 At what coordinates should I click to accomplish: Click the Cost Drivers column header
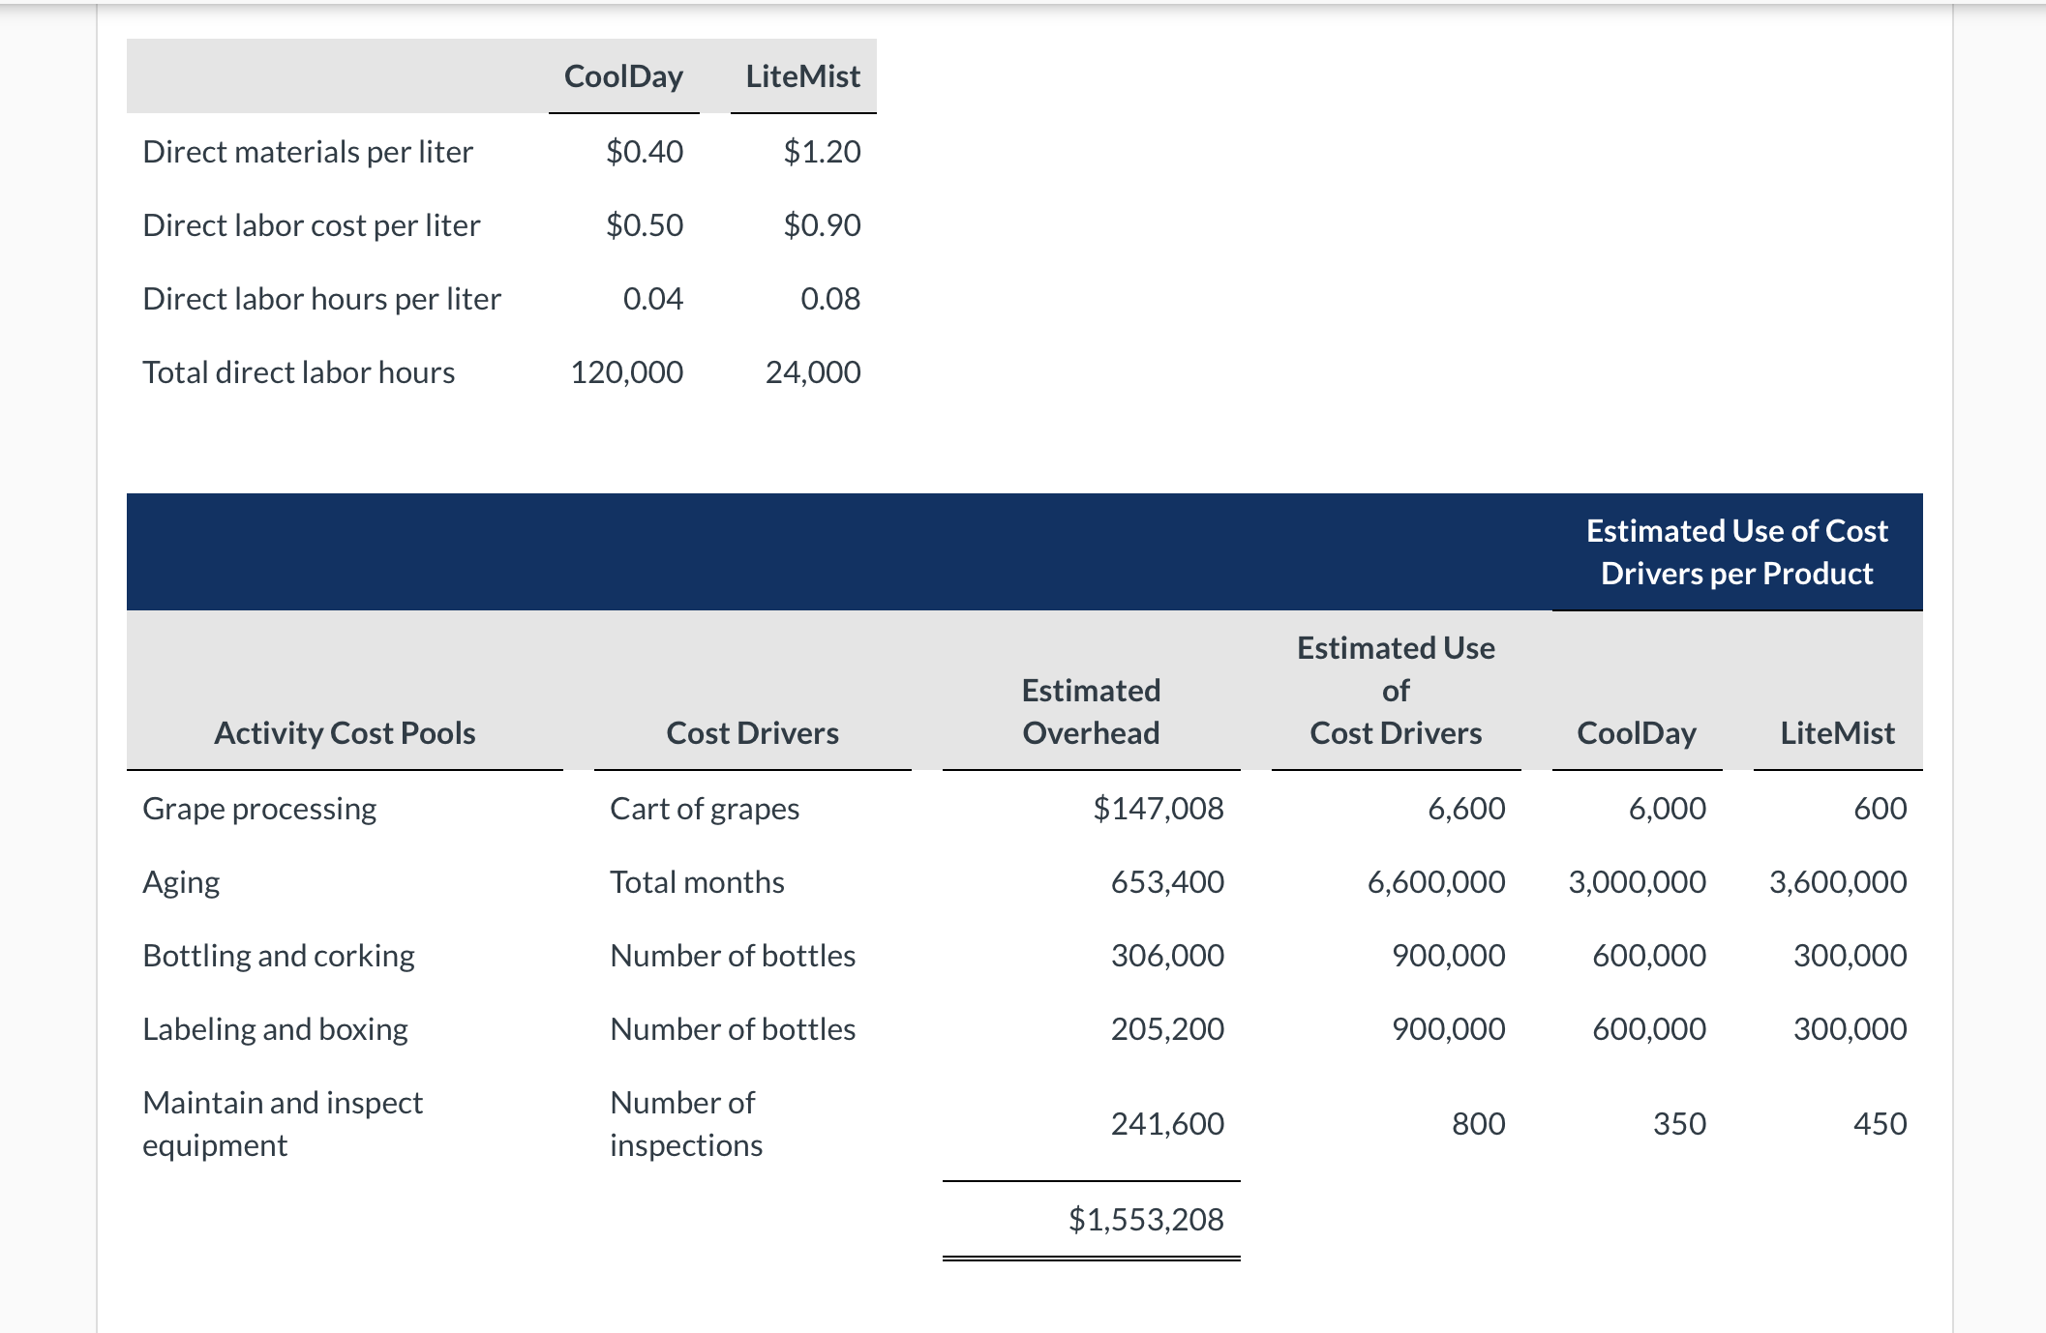tap(752, 733)
